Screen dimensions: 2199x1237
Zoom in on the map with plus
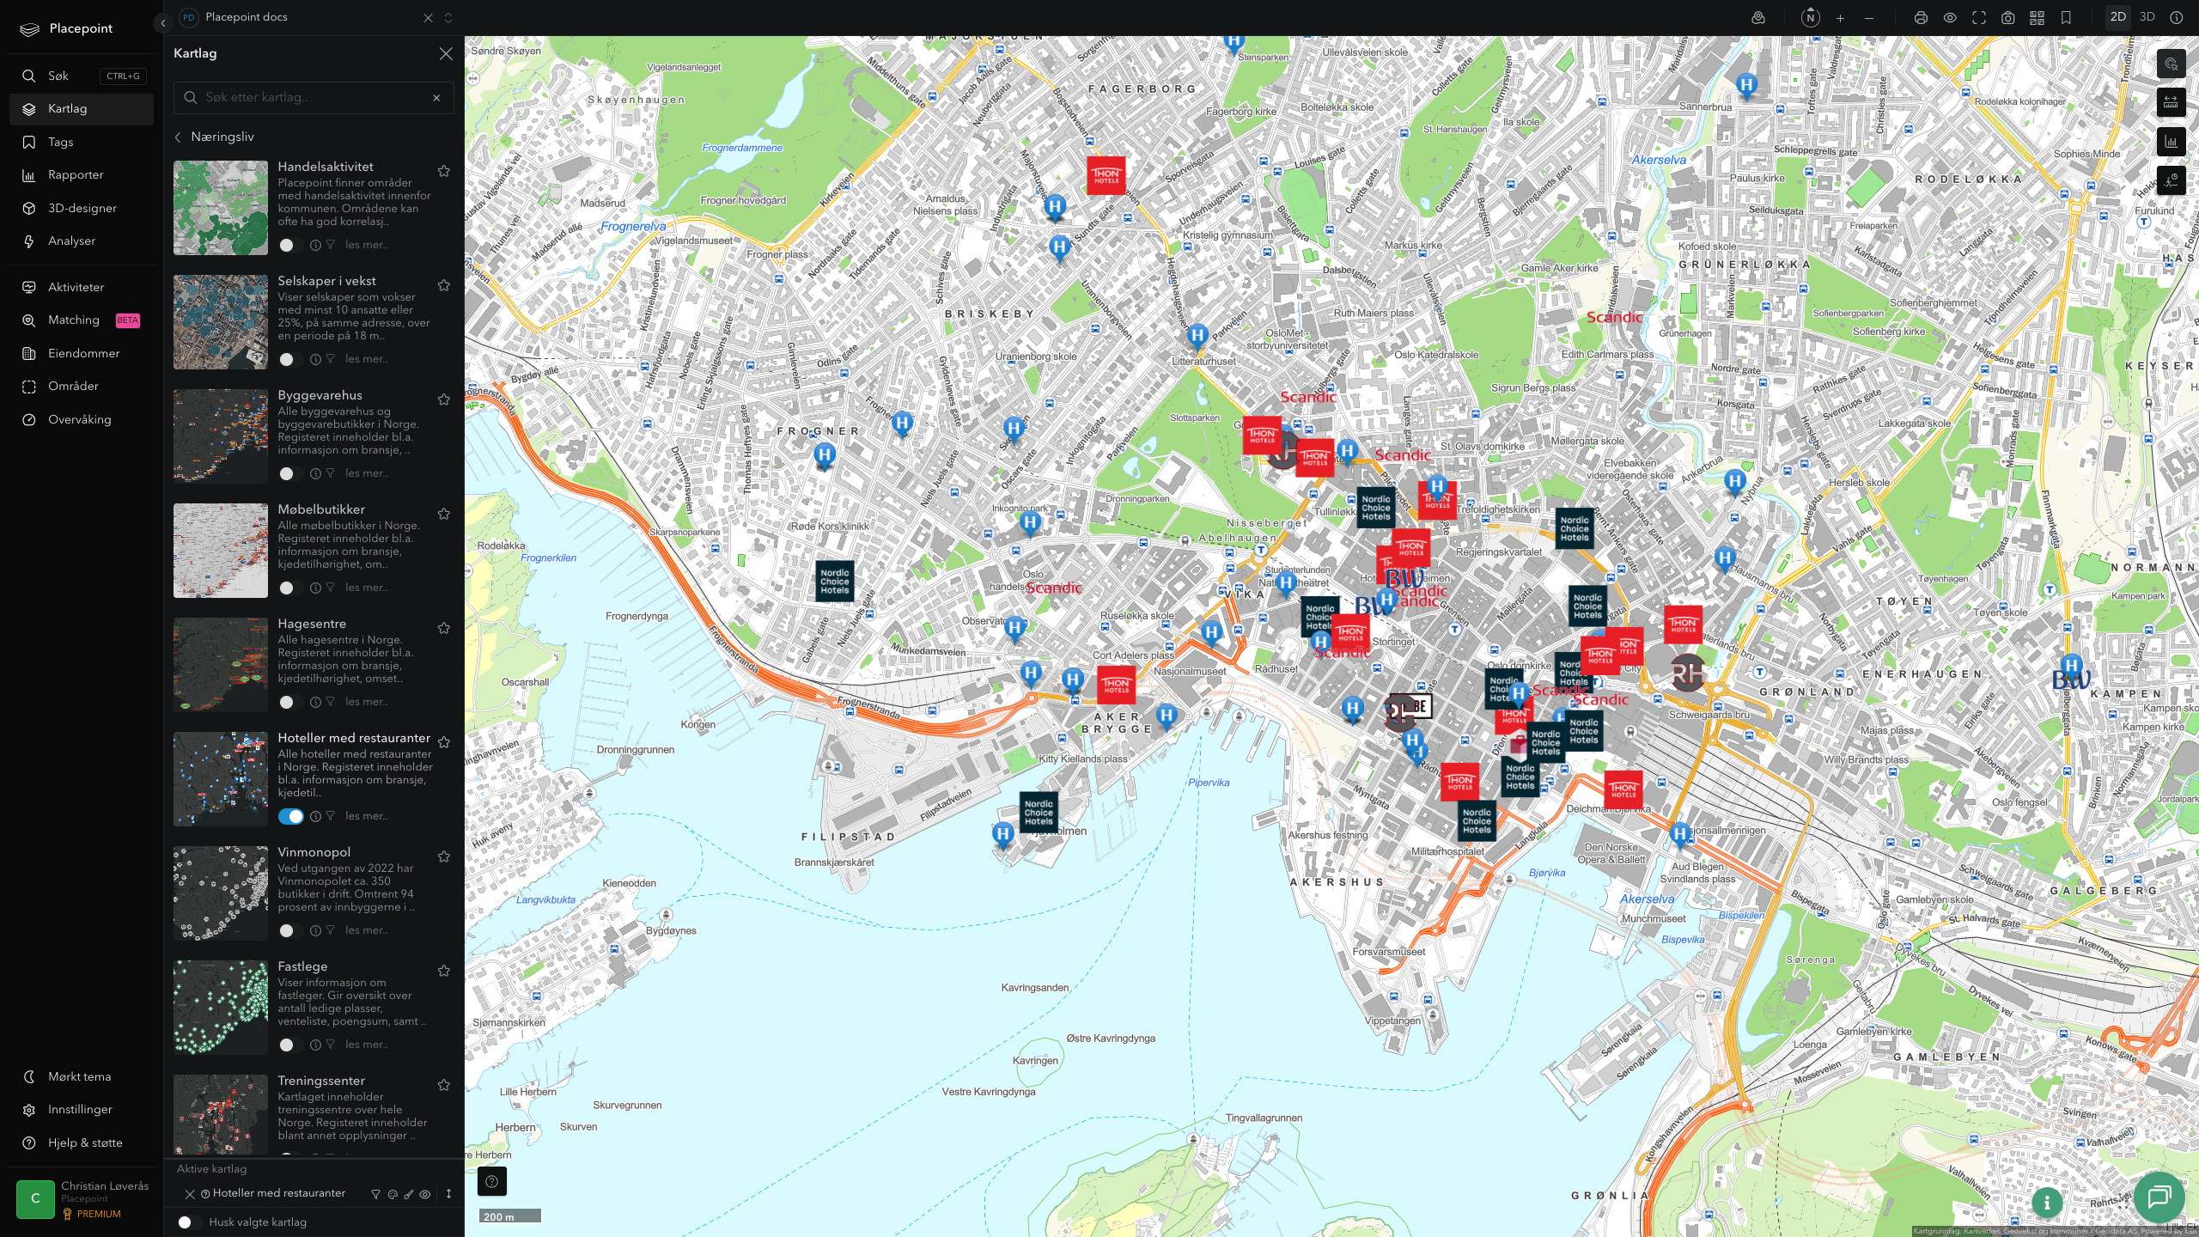[1840, 18]
